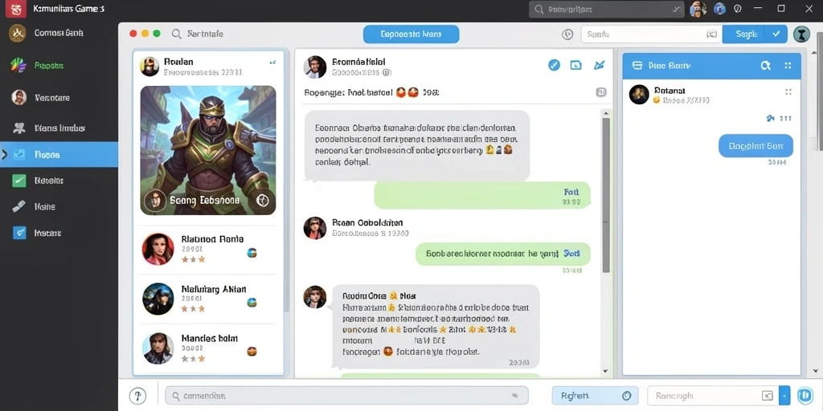Click the pencil edit icon in chat header

pos(600,65)
